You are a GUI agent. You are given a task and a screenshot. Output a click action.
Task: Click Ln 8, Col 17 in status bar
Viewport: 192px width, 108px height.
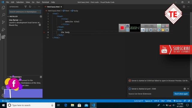pyautogui.click(x=139, y=101)
